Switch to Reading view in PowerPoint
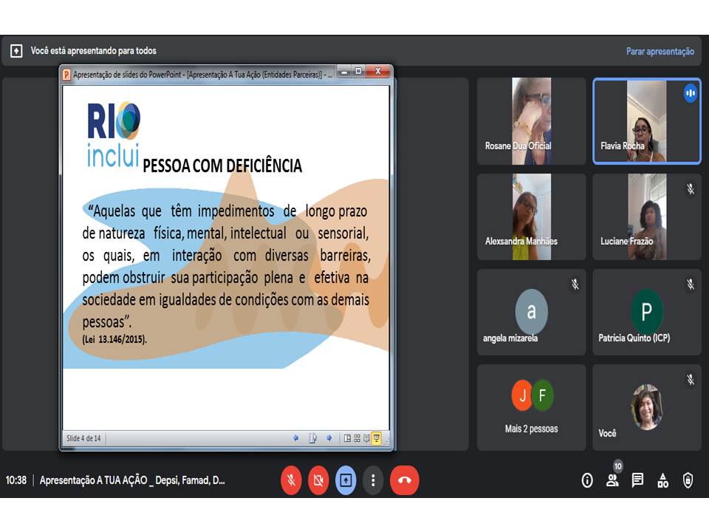 coord(366,438)
